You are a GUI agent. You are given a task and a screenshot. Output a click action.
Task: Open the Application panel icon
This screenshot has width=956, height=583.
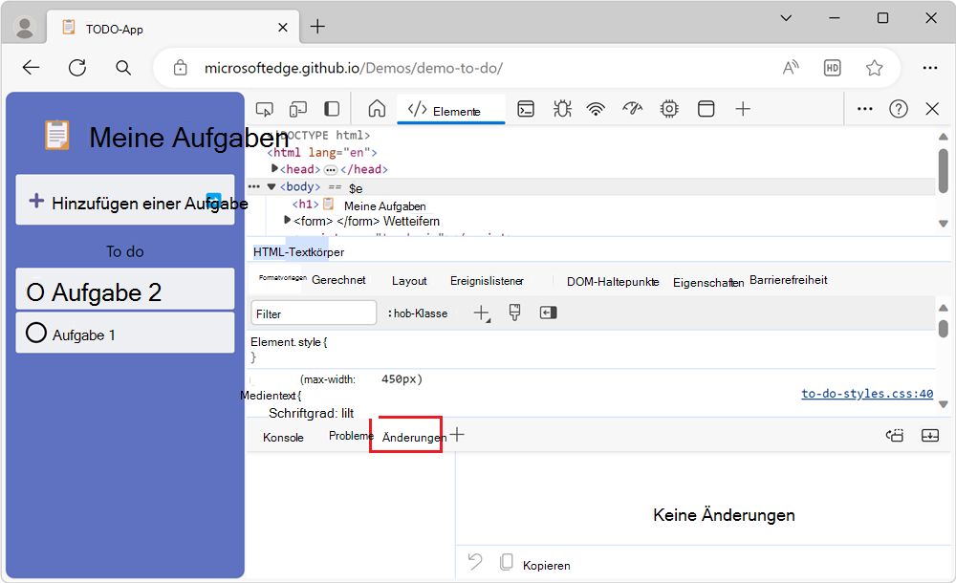click(x=706, y=109)
